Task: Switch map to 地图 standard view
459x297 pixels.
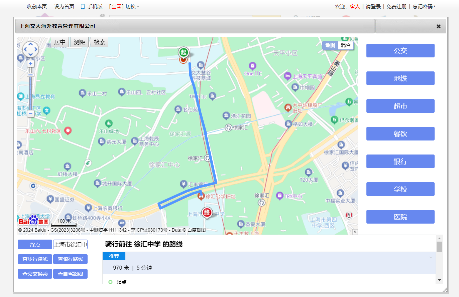Action: tap(330, 45)
